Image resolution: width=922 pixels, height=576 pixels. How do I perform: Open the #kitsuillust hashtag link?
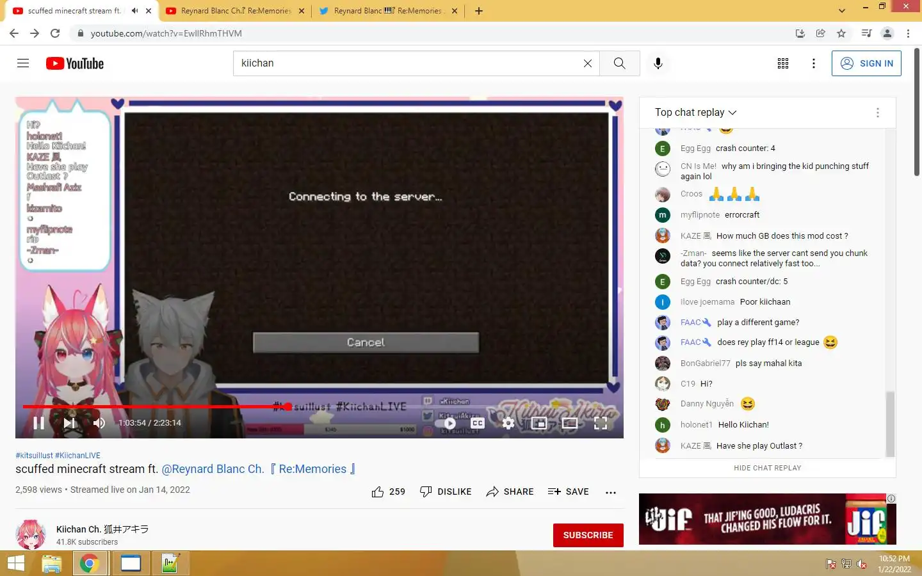pyautogui.click(x=34, y=456)
